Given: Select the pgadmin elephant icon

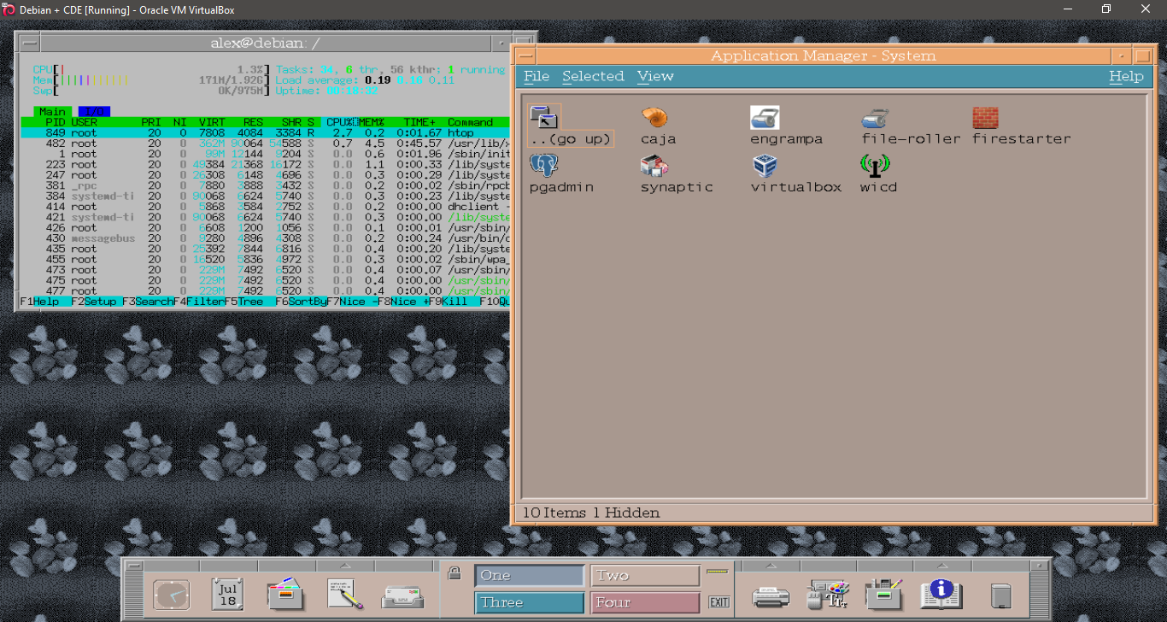Looking at the screenshot, I should 543,165.
